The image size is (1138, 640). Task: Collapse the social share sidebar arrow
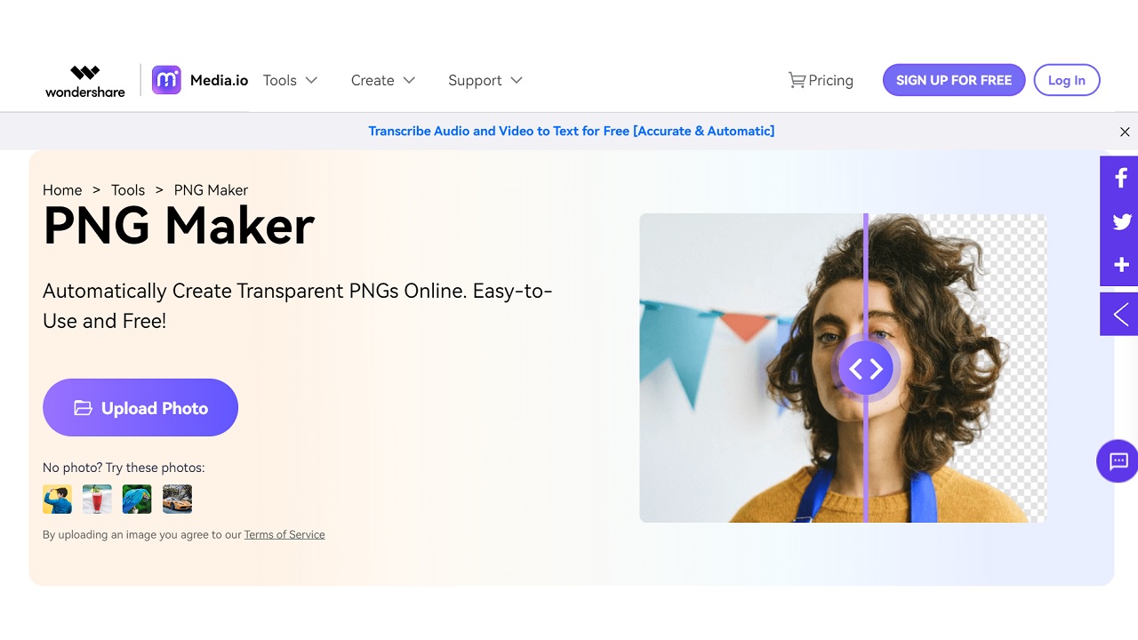click(1119, 314)
